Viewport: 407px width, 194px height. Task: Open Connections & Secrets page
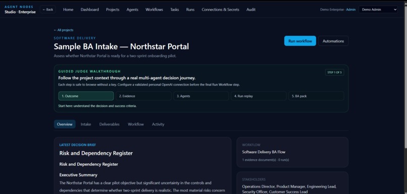[220, 10]
